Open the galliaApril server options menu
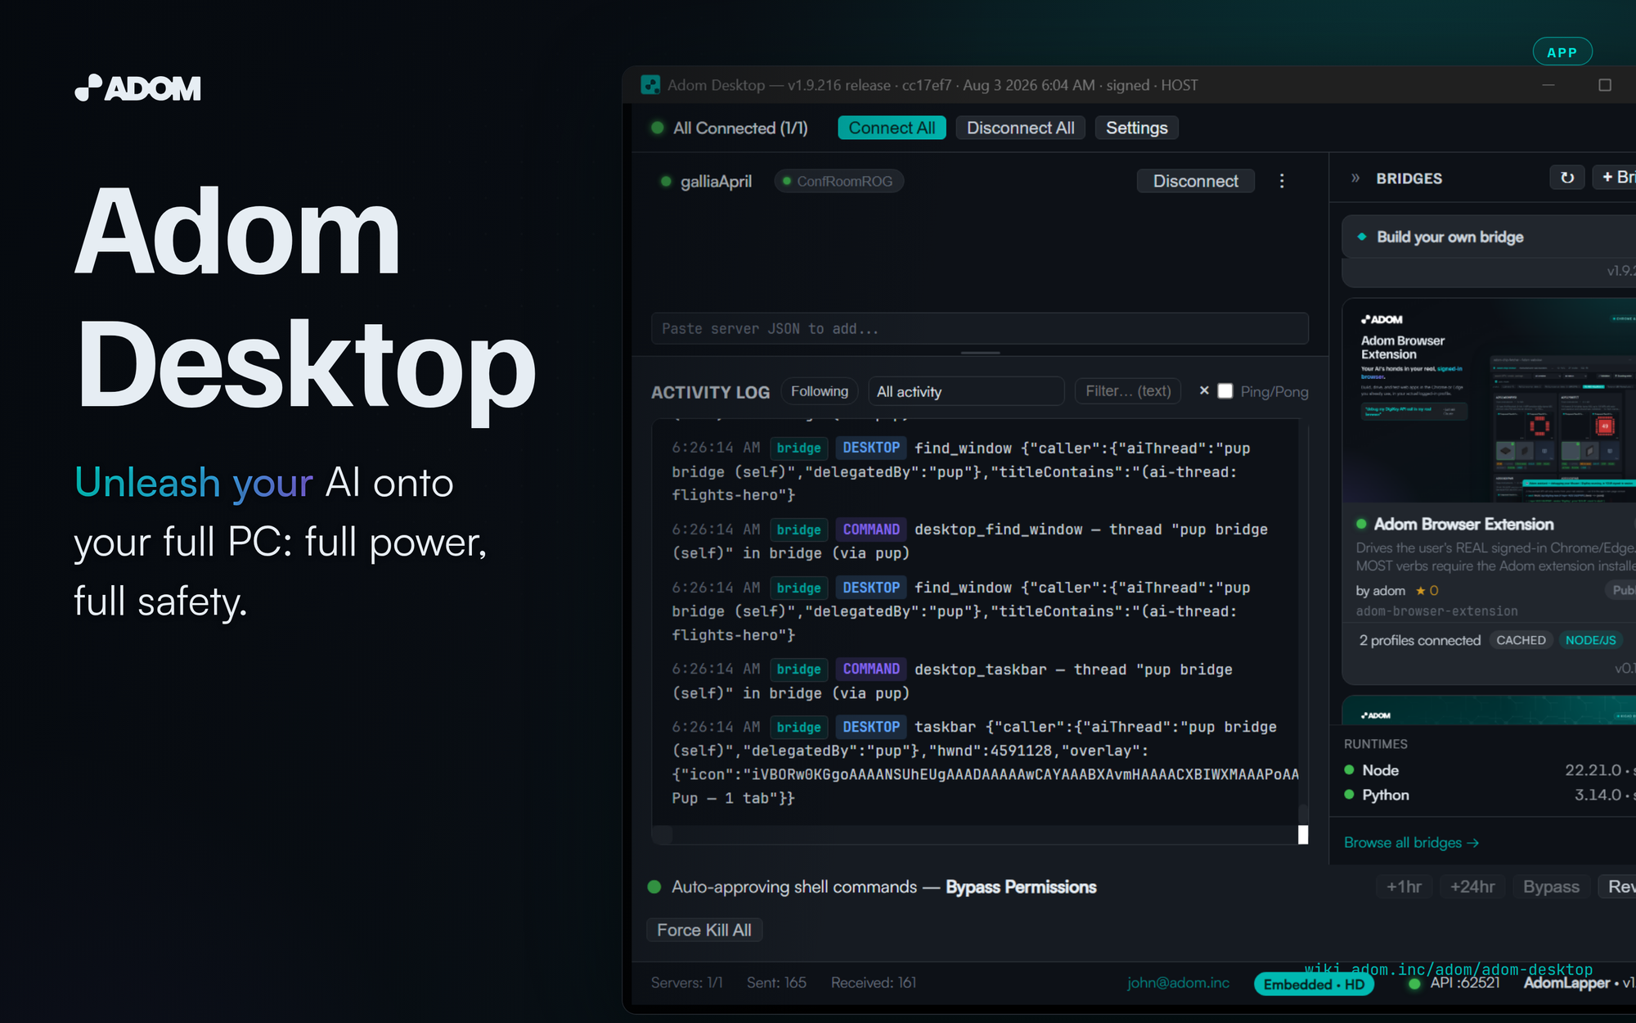Image resolution: width=1636 pixels, height=1023 pixels. click(x=1282, y=181)
